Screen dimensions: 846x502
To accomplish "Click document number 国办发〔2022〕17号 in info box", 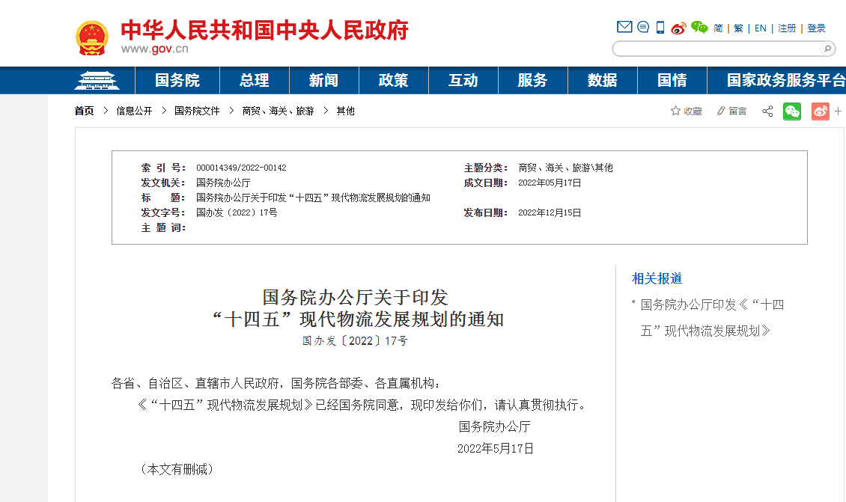I will (x=237, y=212).
